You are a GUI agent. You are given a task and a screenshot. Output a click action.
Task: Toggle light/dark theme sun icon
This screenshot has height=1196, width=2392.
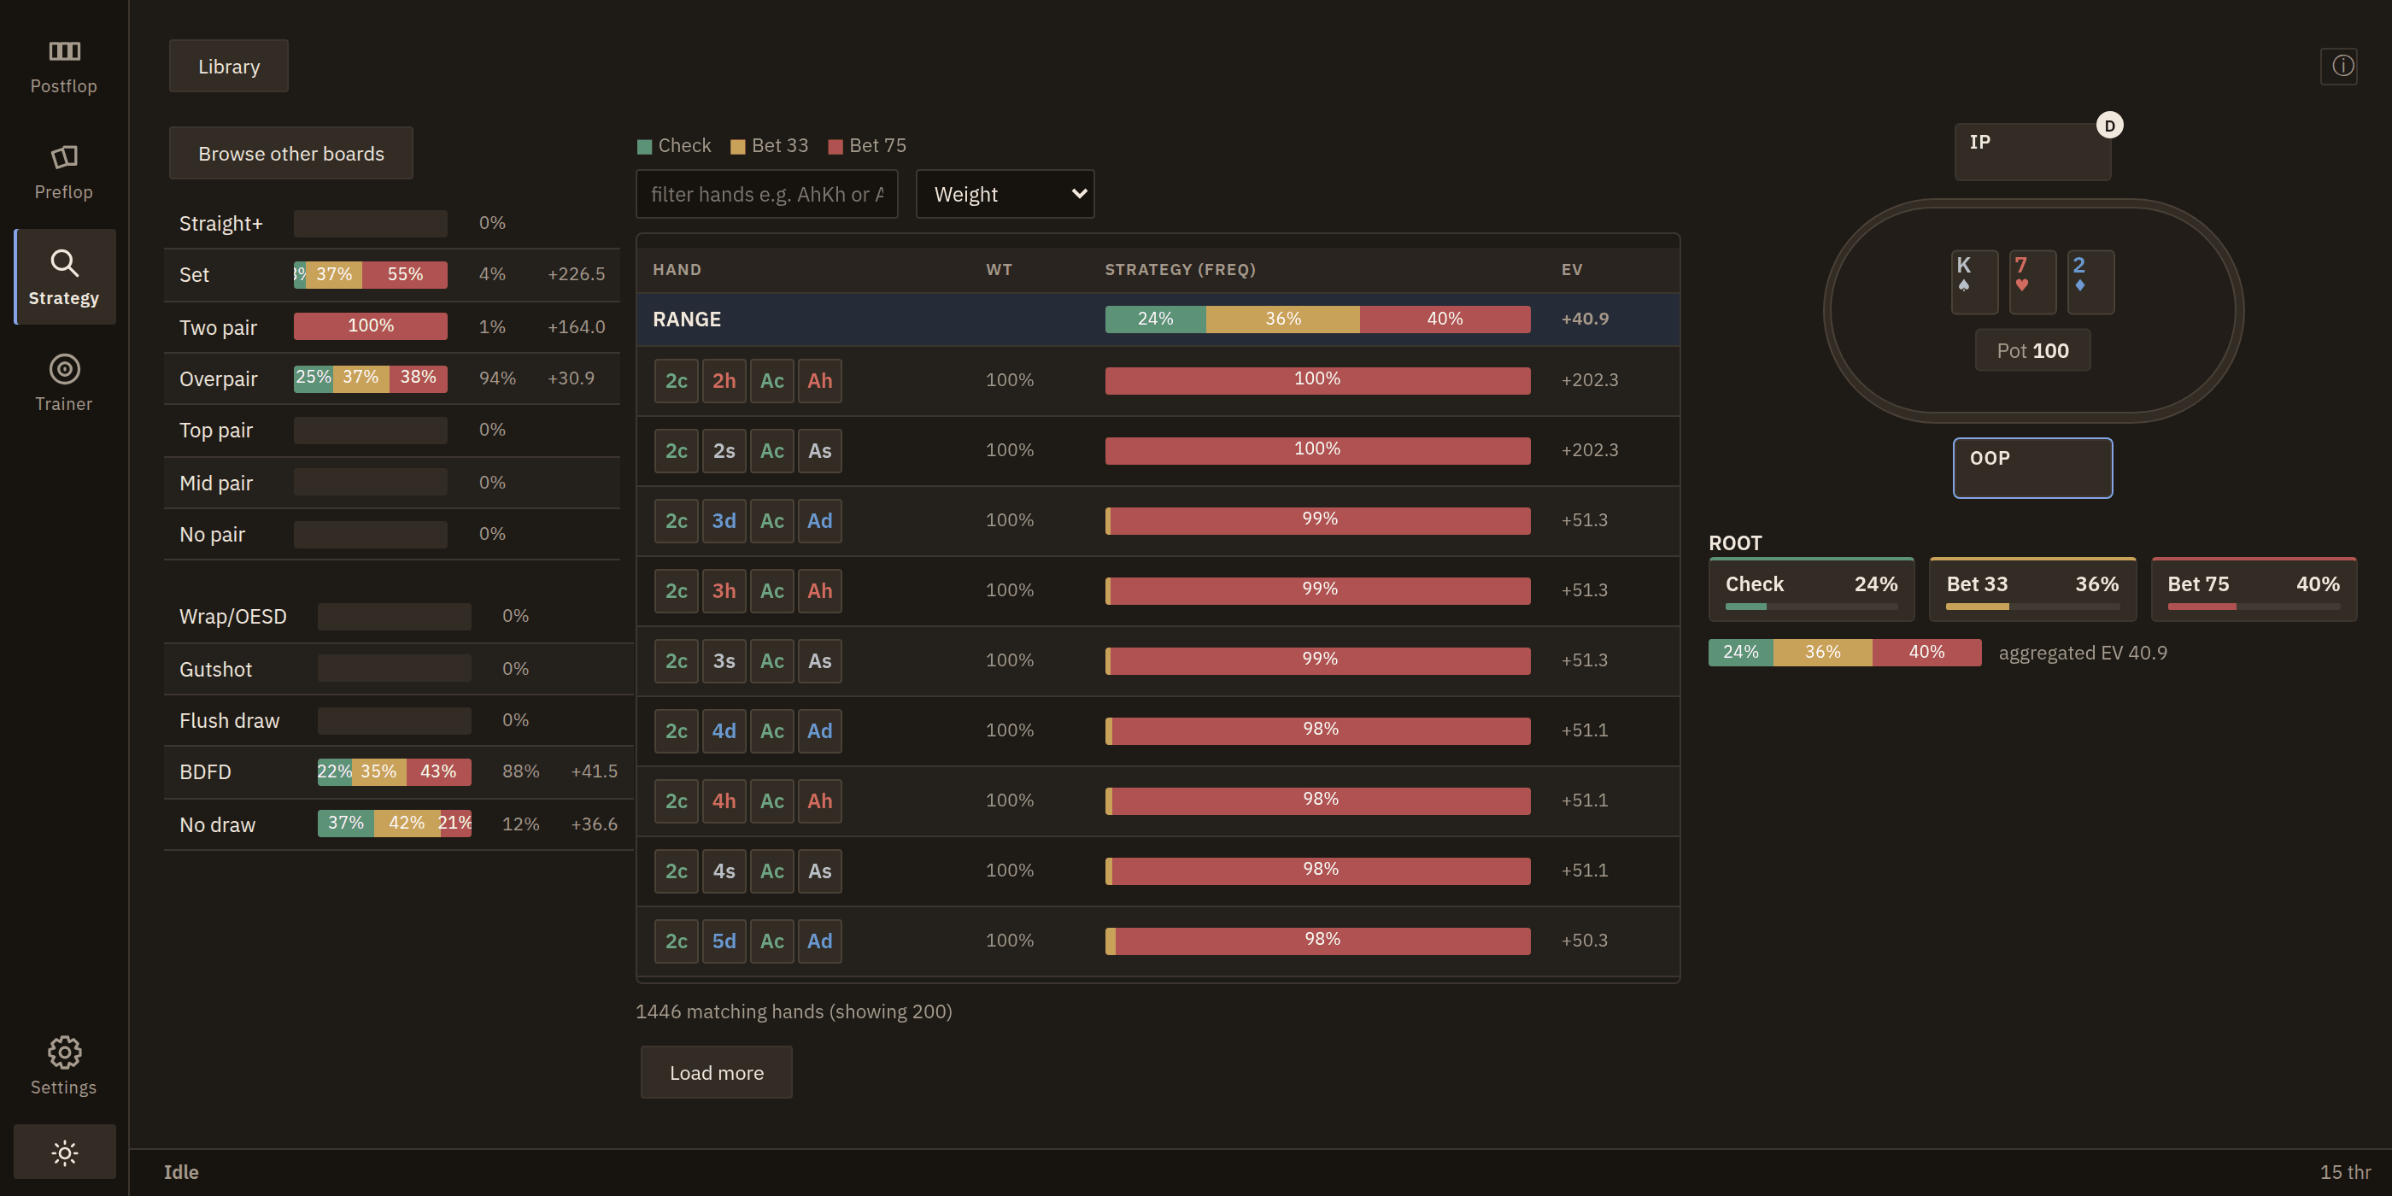64,1152
